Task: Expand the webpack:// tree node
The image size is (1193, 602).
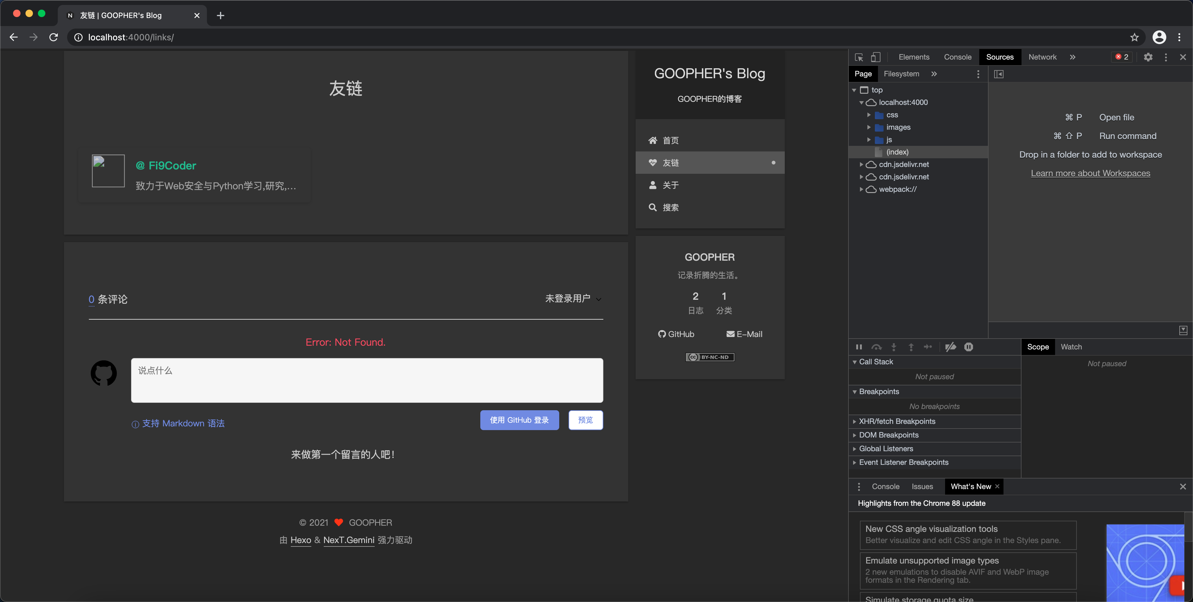Action: coord(862,189)
